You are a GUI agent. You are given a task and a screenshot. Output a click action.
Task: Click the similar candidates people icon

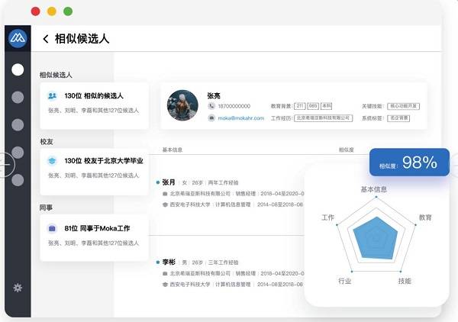coord(52,95)
